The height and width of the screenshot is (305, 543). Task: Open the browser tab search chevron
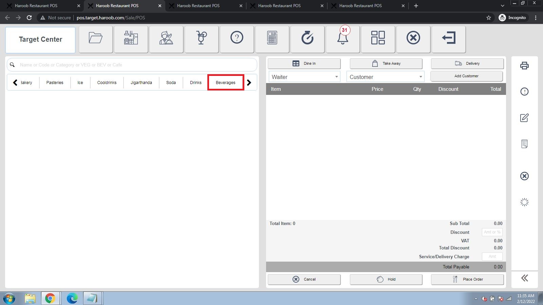503,6
